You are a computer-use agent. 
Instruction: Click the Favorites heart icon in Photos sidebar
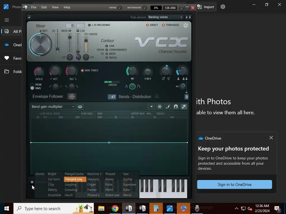(7, 58)
